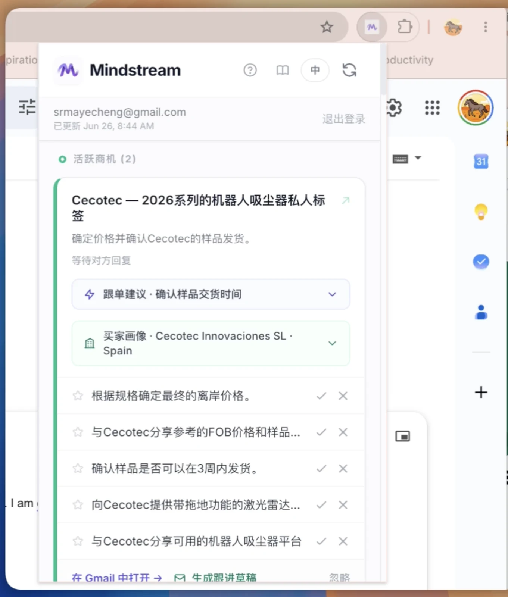The height and width of the screenshot is (597, 508).
Task: Open the Chrome extensions puzzle icon
Action: (405, 27)
